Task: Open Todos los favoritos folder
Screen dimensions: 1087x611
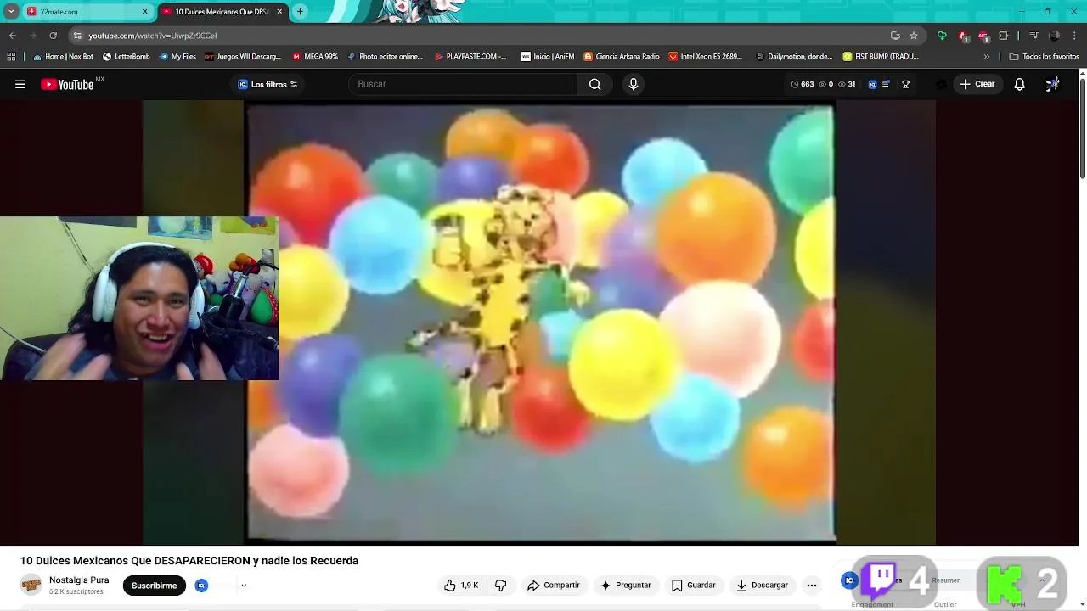Action: [x=1044, y=57]
